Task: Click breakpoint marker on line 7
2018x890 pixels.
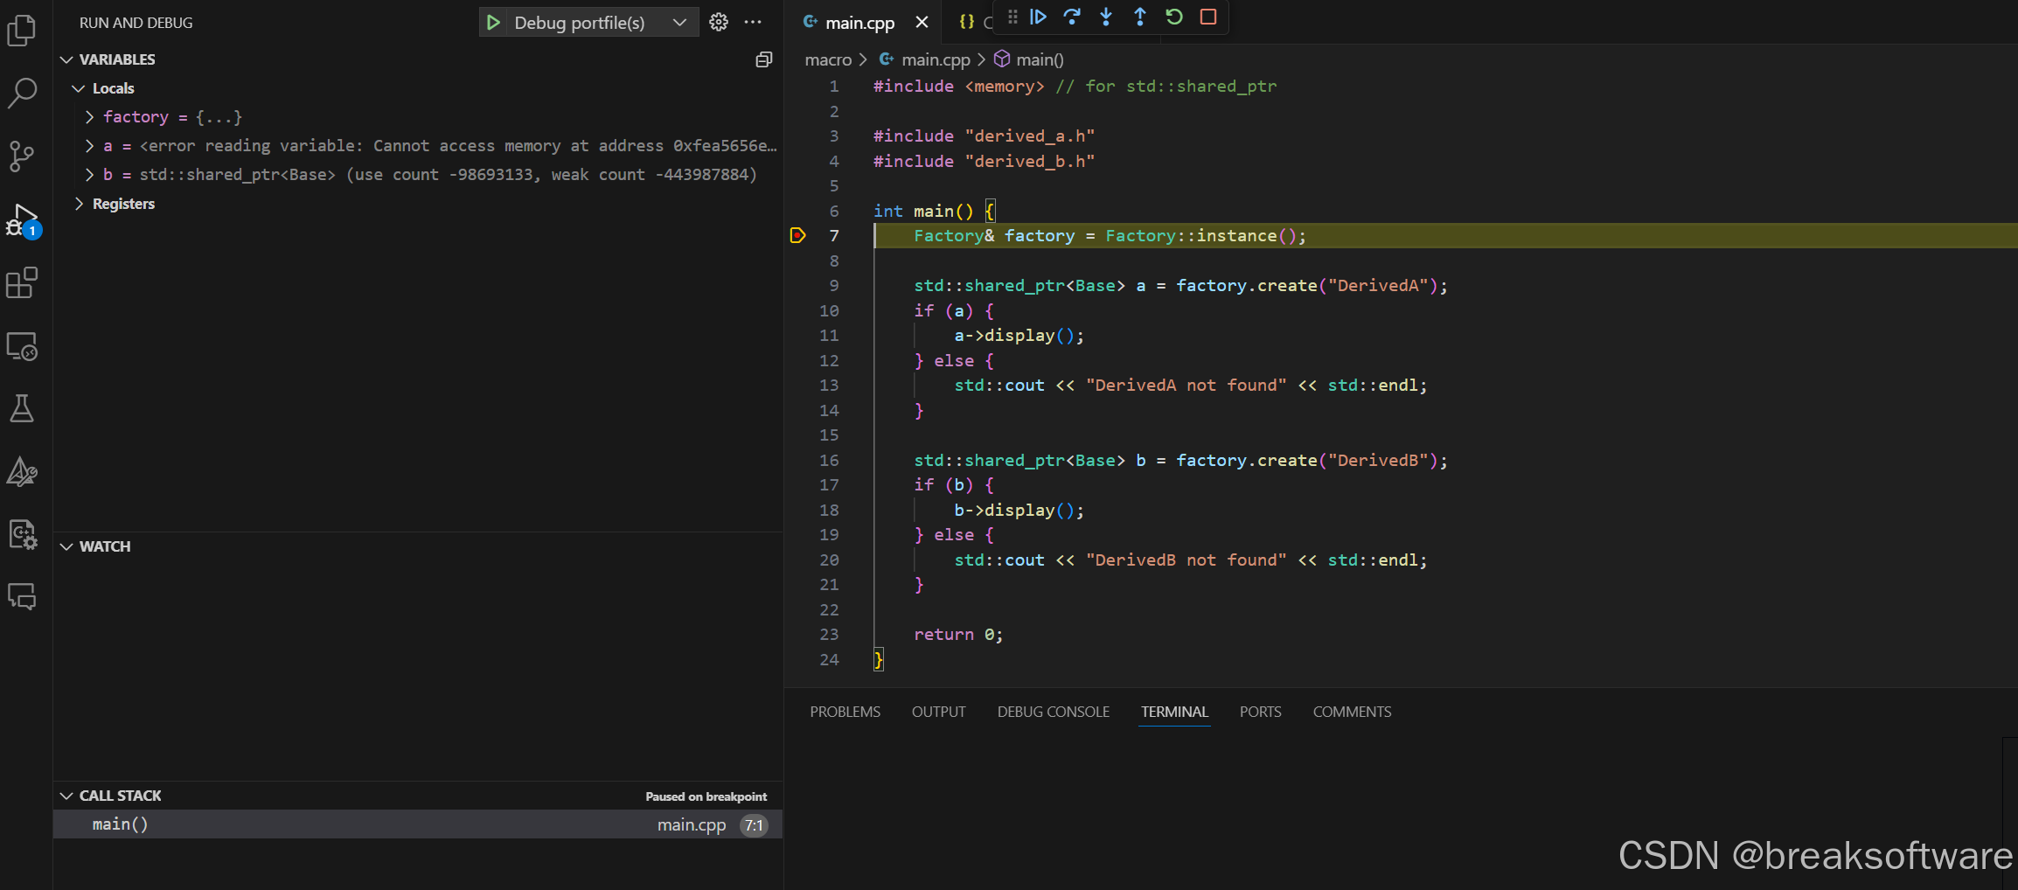Action: [797, 235]
